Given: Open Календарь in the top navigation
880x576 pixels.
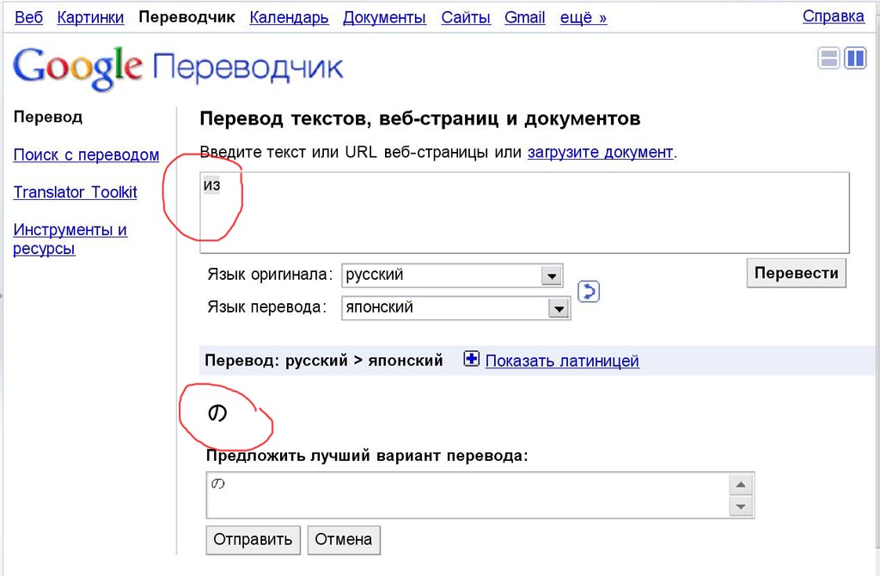Looking at the screenshot, I should coord(289,17).
